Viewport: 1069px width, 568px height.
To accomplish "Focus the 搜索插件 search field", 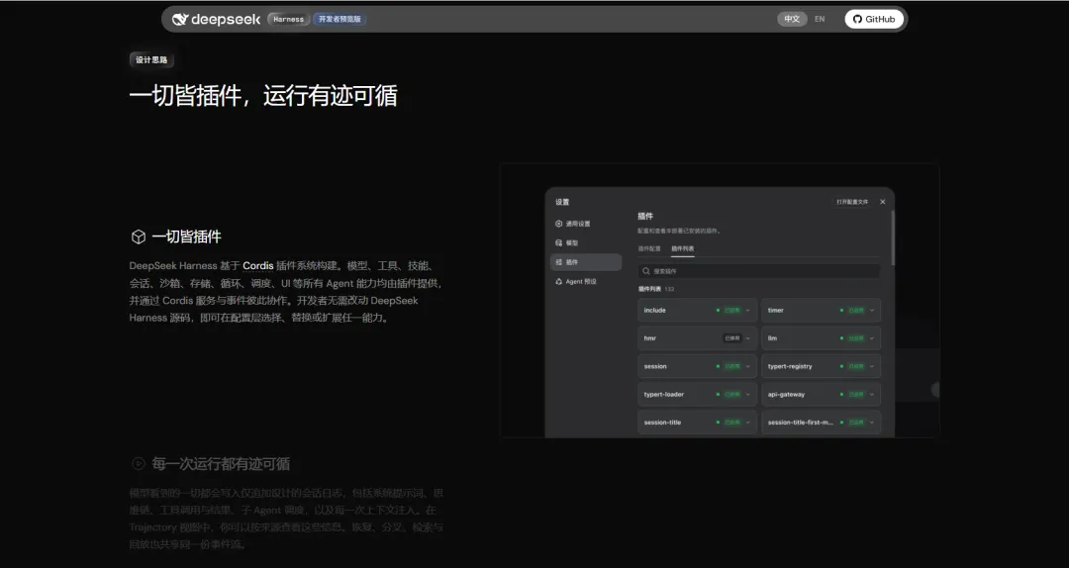I will click(759, 271).
